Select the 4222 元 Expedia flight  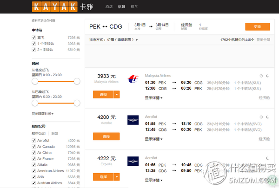click(x=103, y=177)
